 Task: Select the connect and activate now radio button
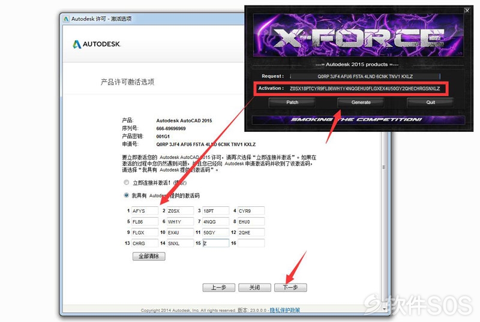[126, 182]
